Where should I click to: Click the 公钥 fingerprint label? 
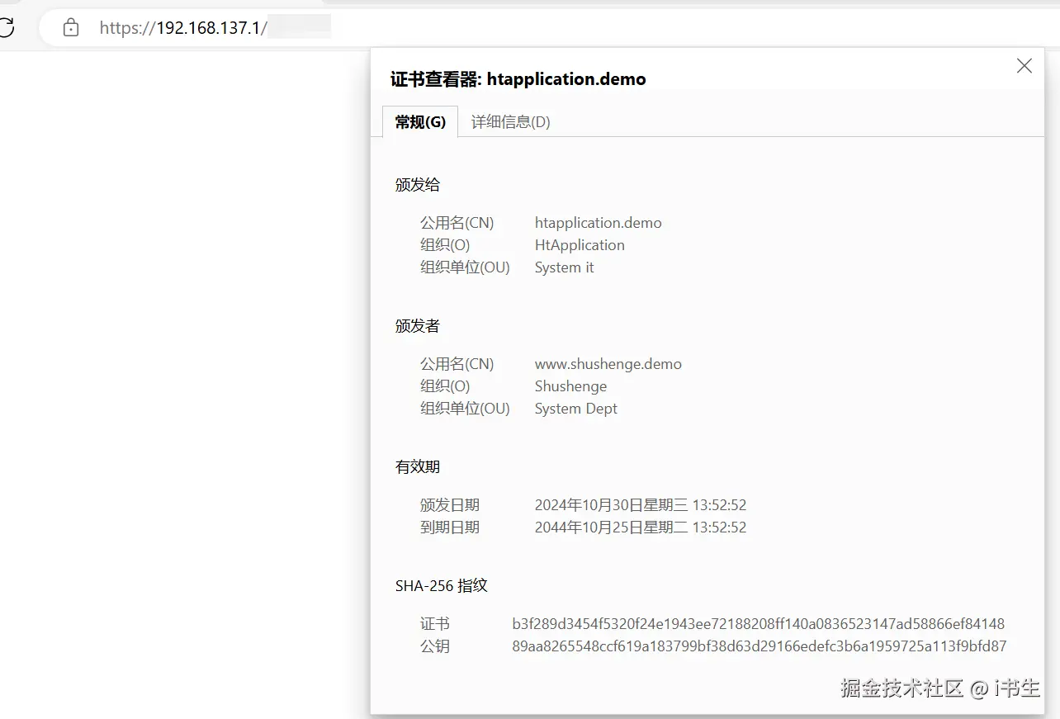click(435, 646)
